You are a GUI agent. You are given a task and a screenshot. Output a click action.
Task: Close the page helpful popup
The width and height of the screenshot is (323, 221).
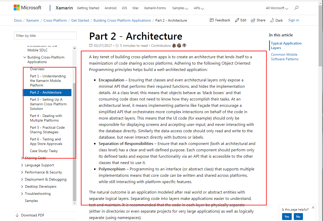tap(313, 208)
